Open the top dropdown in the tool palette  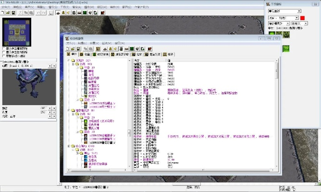click(x=284, y=11)
